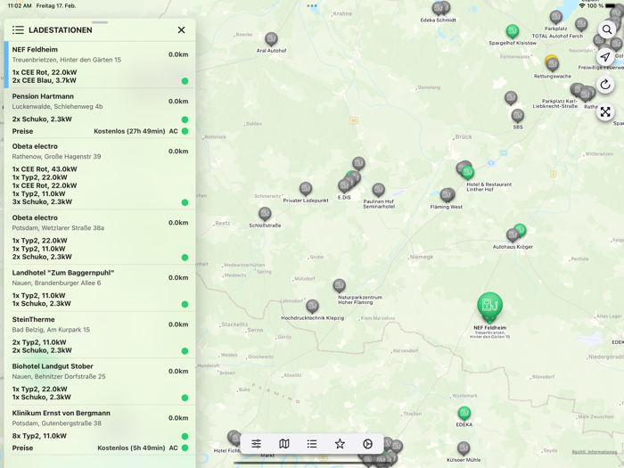Open Biohotel Landgut Stober entry
The image size is (624, 468).
(100, 382)
